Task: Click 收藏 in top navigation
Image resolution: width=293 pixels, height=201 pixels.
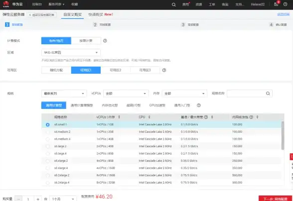Action: pyautogui.click(x=74, y=4)
